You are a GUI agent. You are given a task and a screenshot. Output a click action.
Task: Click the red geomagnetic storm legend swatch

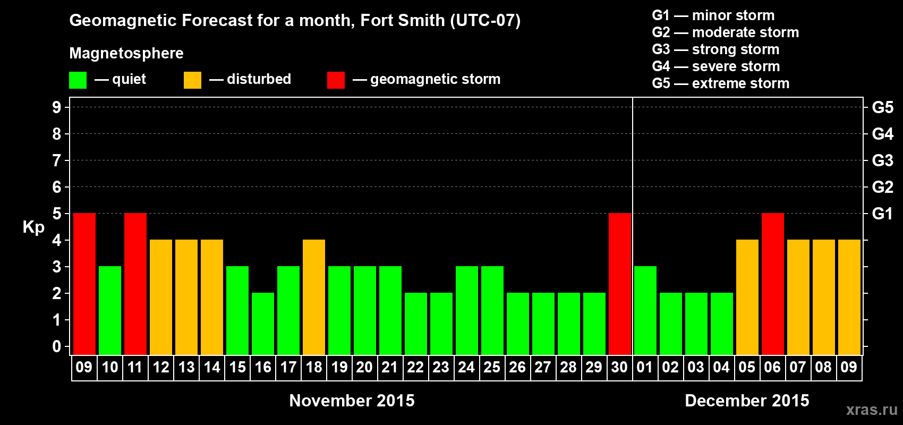(336, 80)
